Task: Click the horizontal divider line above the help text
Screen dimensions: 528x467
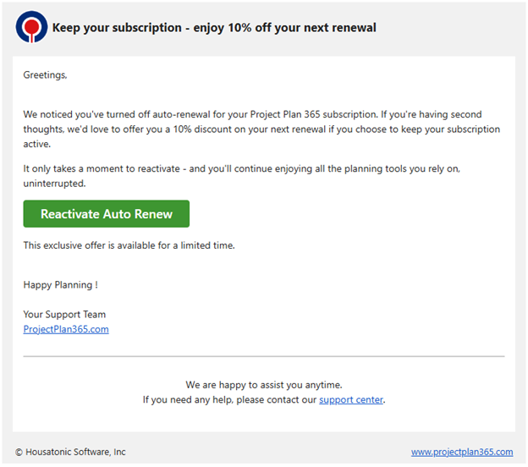Action: click(x=264, y=356)
